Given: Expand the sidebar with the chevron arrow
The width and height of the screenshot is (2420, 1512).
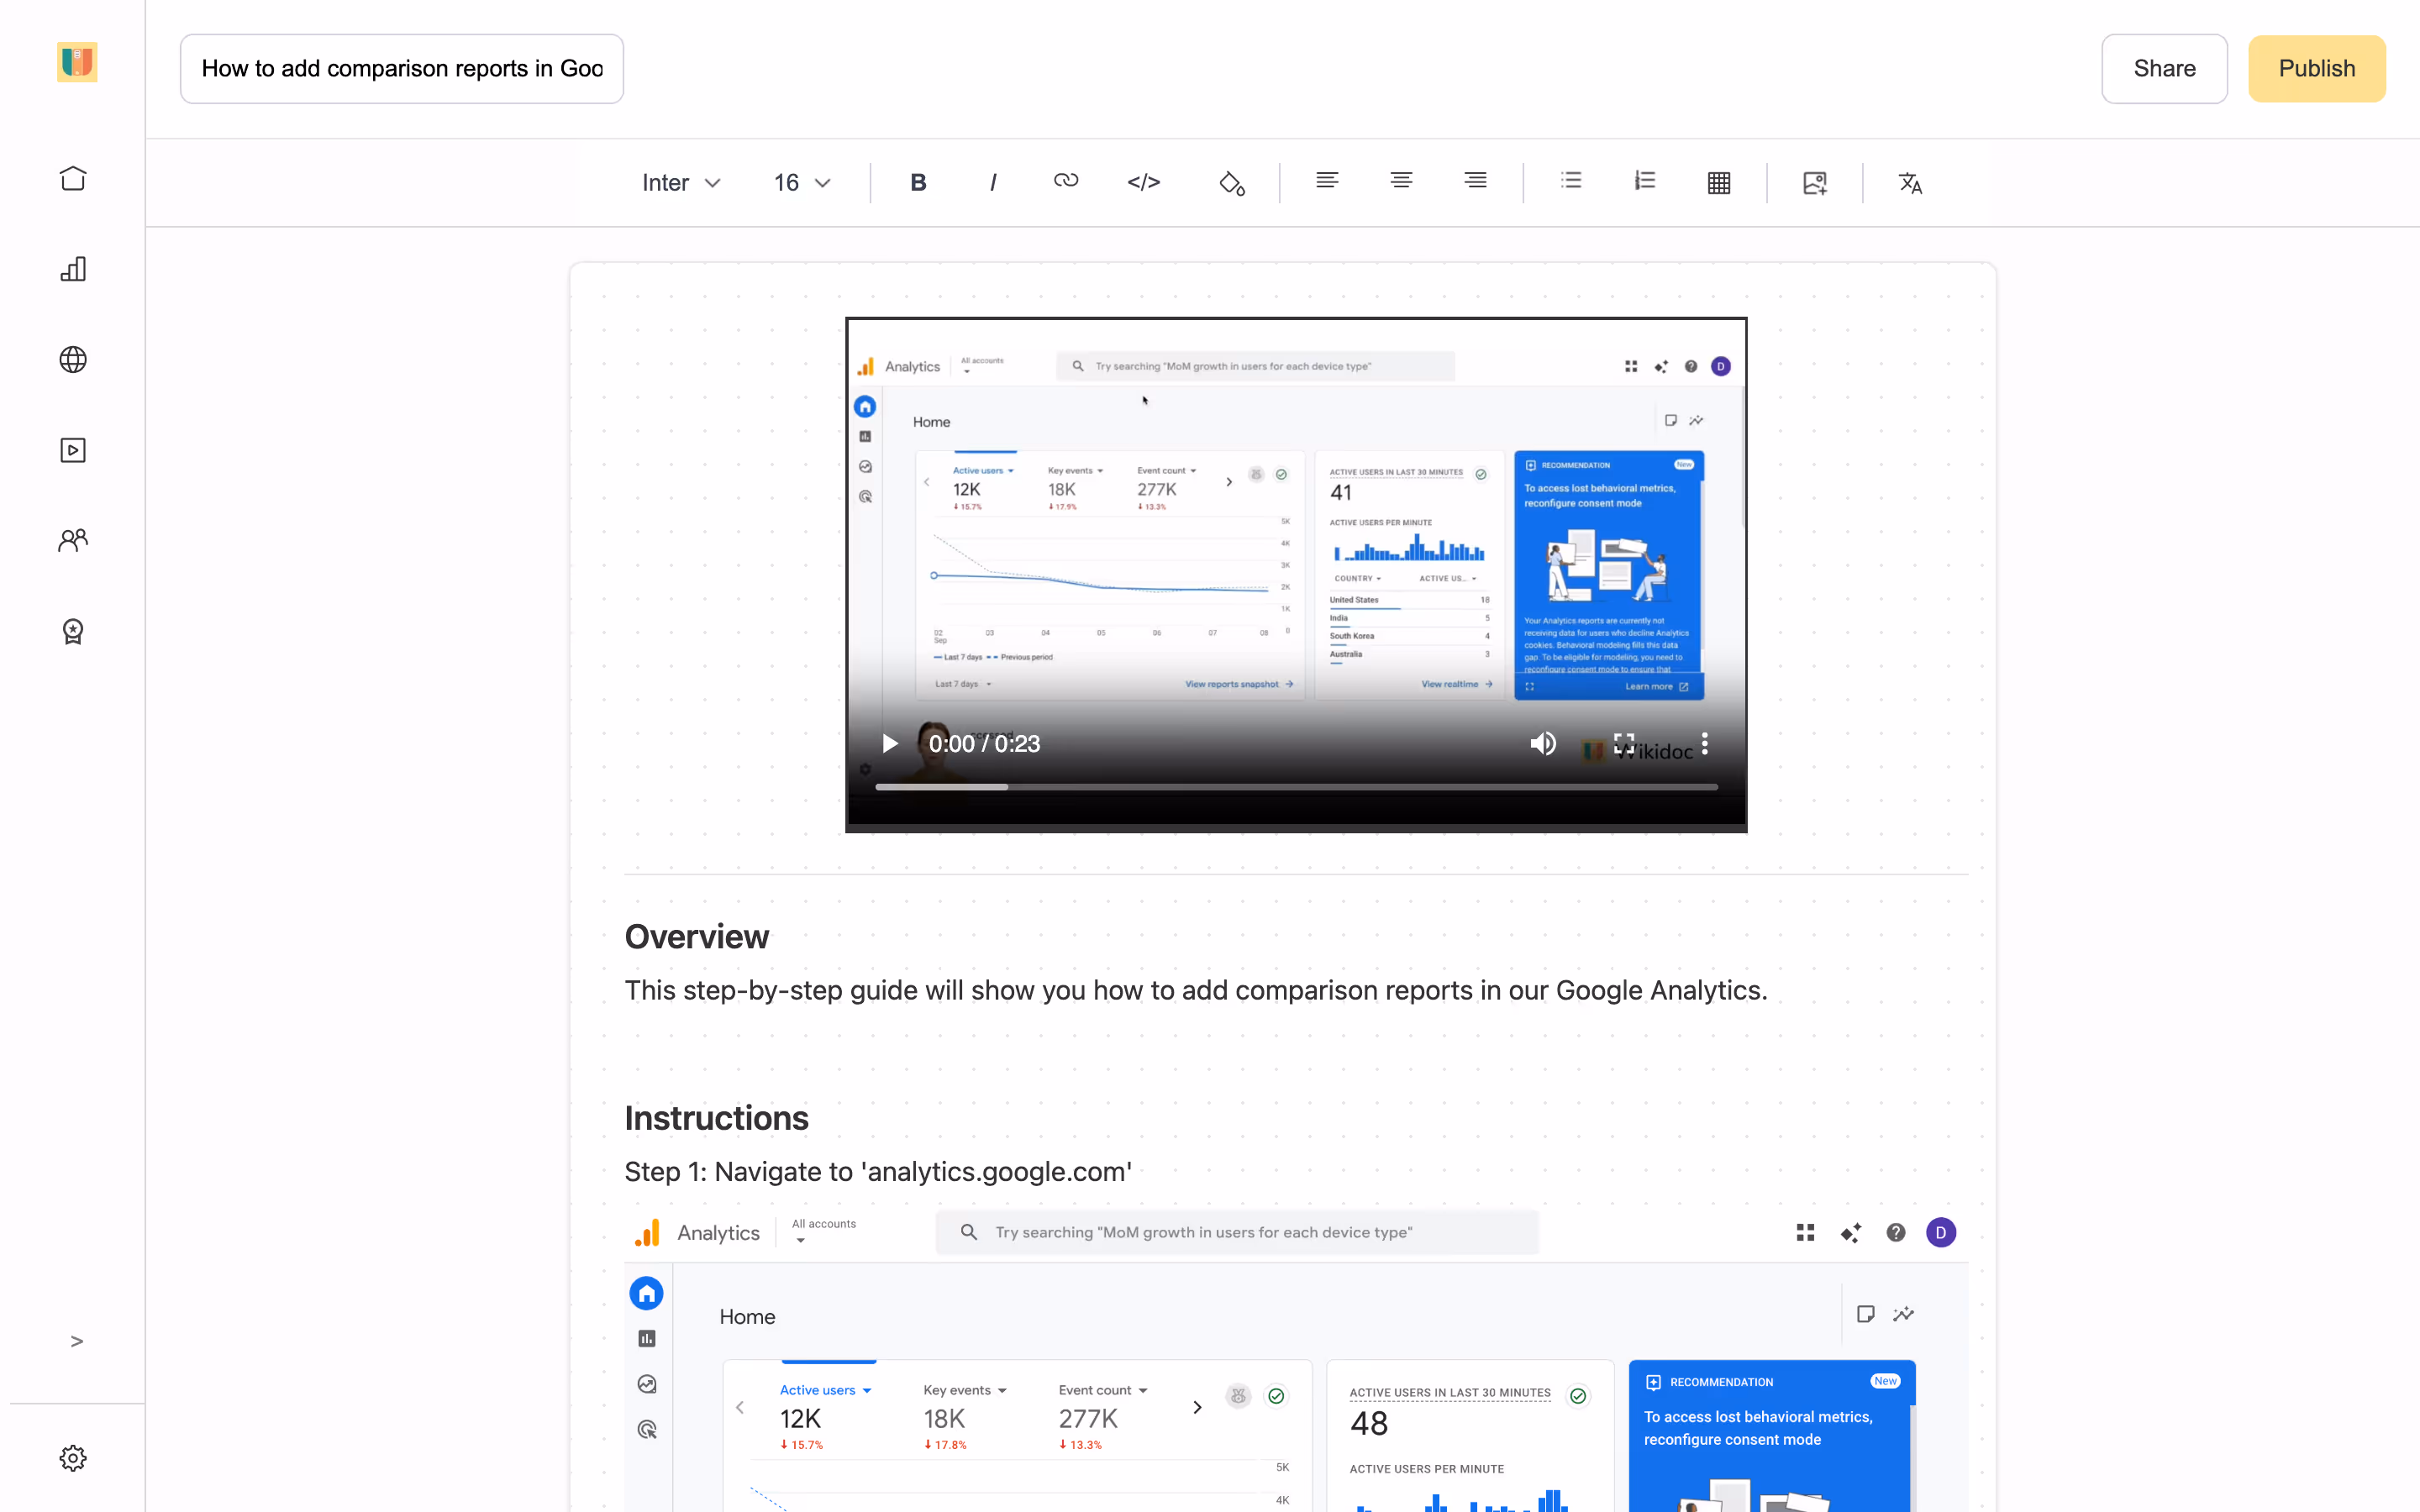Looking at the screenshot, I should [76, 1341].
